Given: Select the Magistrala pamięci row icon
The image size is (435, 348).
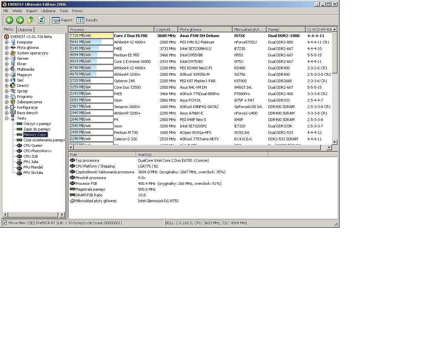Looking at the screenshot, I should point(72,189).
